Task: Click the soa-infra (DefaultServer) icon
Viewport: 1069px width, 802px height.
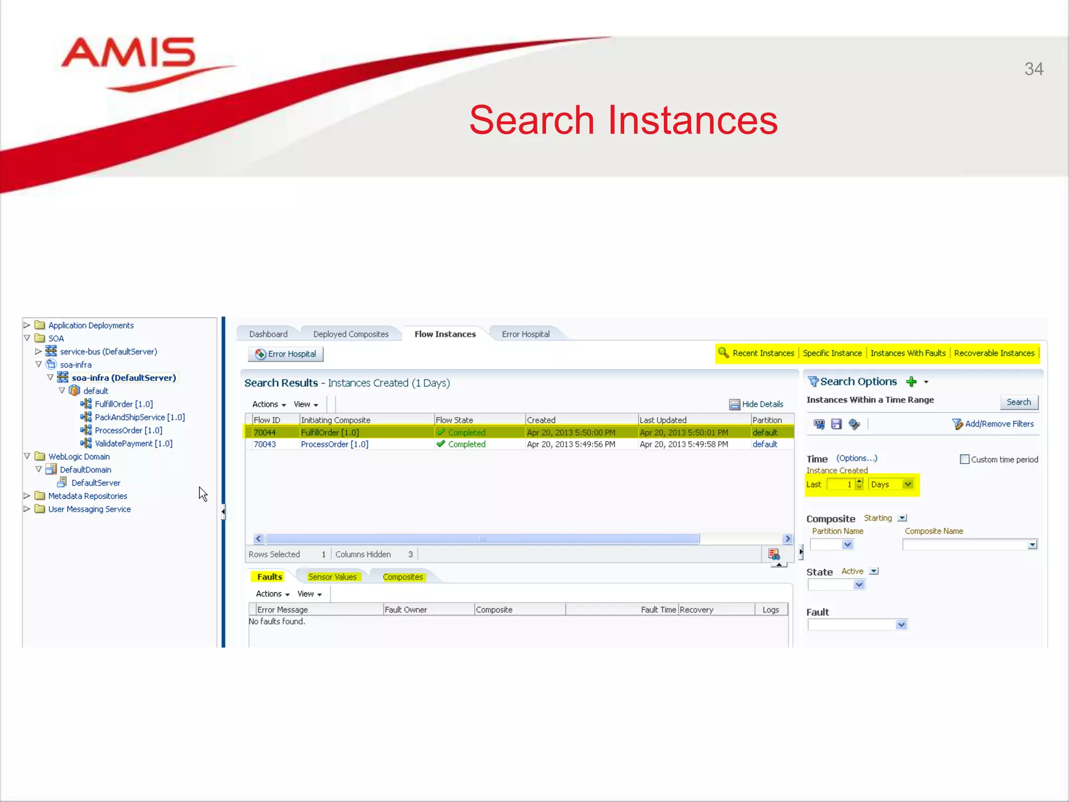Action: pyautogui.click(x=63, y=377)
